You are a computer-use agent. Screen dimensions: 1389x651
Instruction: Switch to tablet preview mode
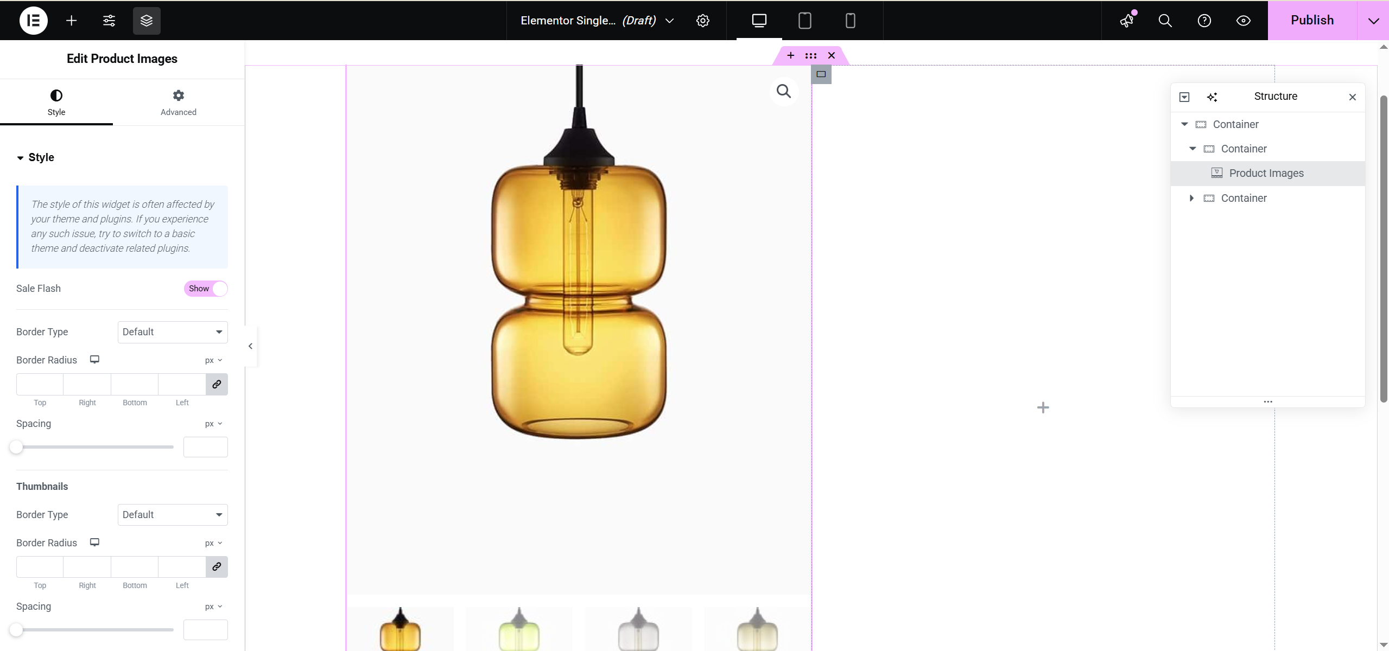pos(804,20)
